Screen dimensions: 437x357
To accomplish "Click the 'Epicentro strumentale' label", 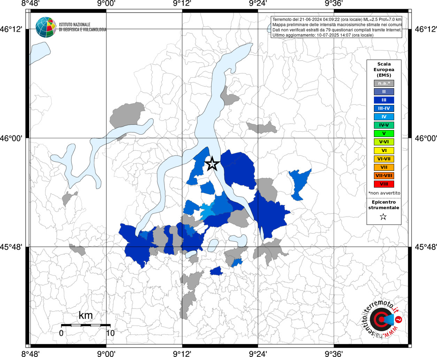I will tap(384, 205).
